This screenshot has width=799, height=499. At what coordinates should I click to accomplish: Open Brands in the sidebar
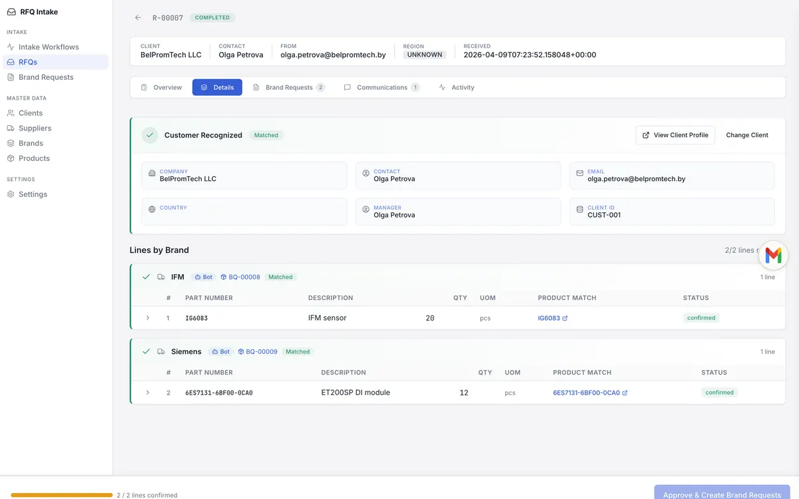coord(54,143)
